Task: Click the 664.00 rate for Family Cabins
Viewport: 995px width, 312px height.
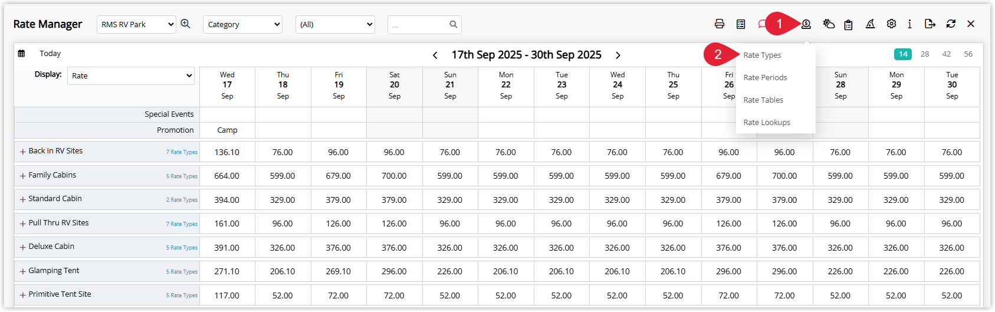Action: 227,176
